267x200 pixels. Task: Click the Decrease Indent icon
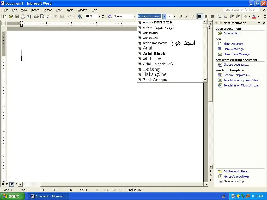point(232,16)
